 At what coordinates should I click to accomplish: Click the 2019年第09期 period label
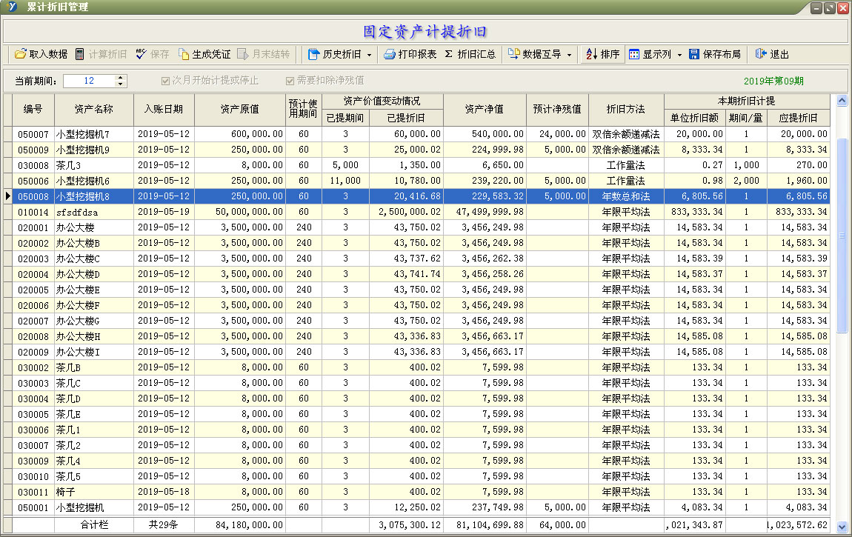pyautogui.click(x=773, y=81)
